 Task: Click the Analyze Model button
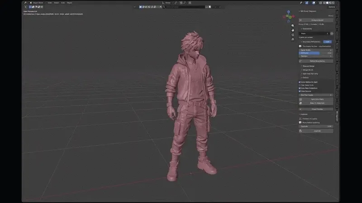point(316,20)
